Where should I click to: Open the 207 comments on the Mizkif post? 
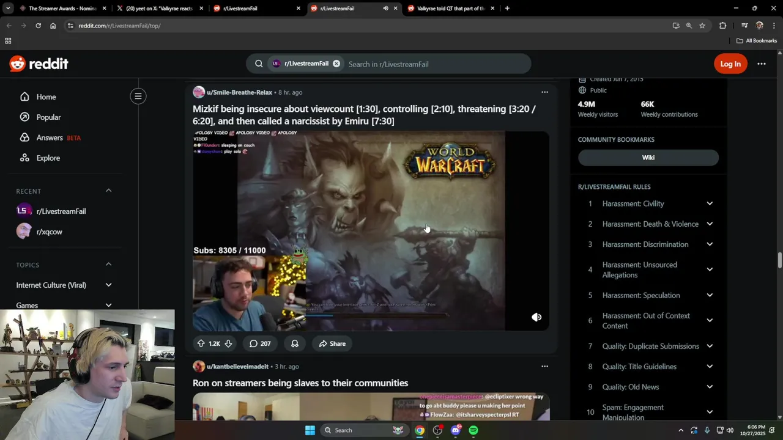[260, 343]
